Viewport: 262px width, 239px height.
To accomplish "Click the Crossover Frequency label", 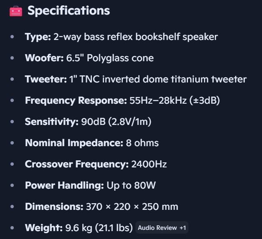I will click(x=76, y=164).
